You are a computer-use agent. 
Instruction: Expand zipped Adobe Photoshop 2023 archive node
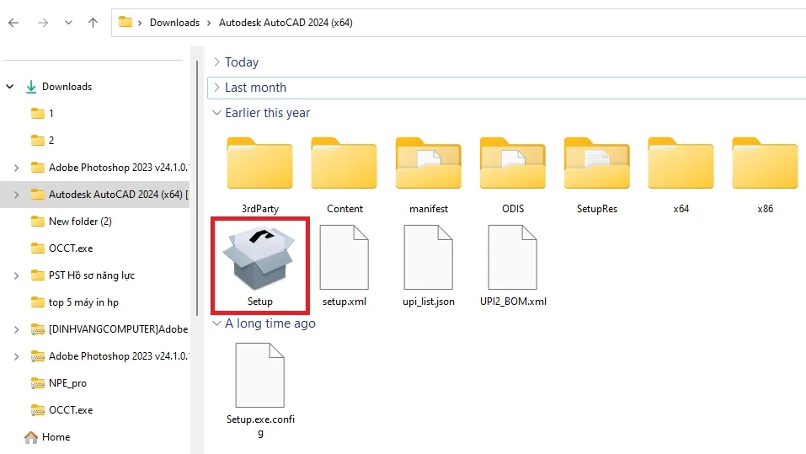pos(17,356)
